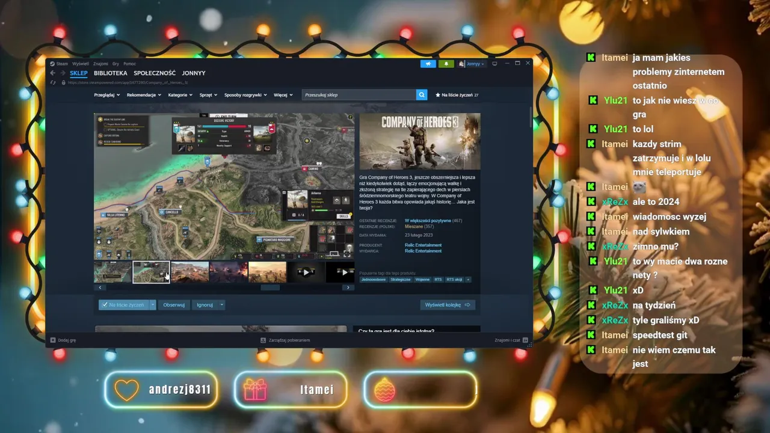770x433 pixels.
Task: Click the Big Picture monitor icon
Action: point(494,64)
